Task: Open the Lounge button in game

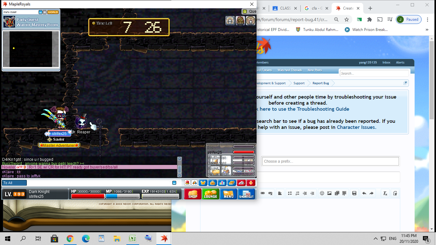Action: 211,194
